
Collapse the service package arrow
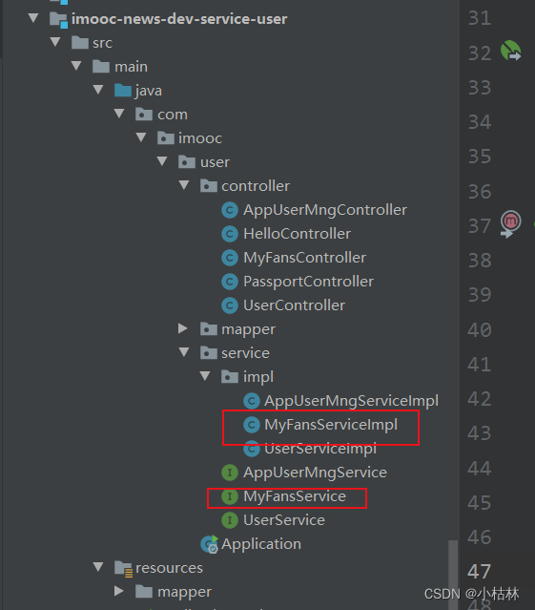184,352
